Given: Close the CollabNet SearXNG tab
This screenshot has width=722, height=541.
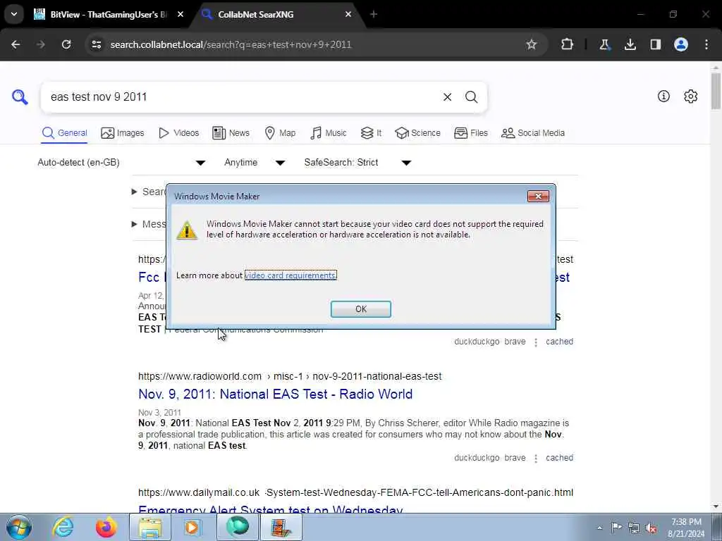Looking at the screenshot, I should tap(348, 15).
